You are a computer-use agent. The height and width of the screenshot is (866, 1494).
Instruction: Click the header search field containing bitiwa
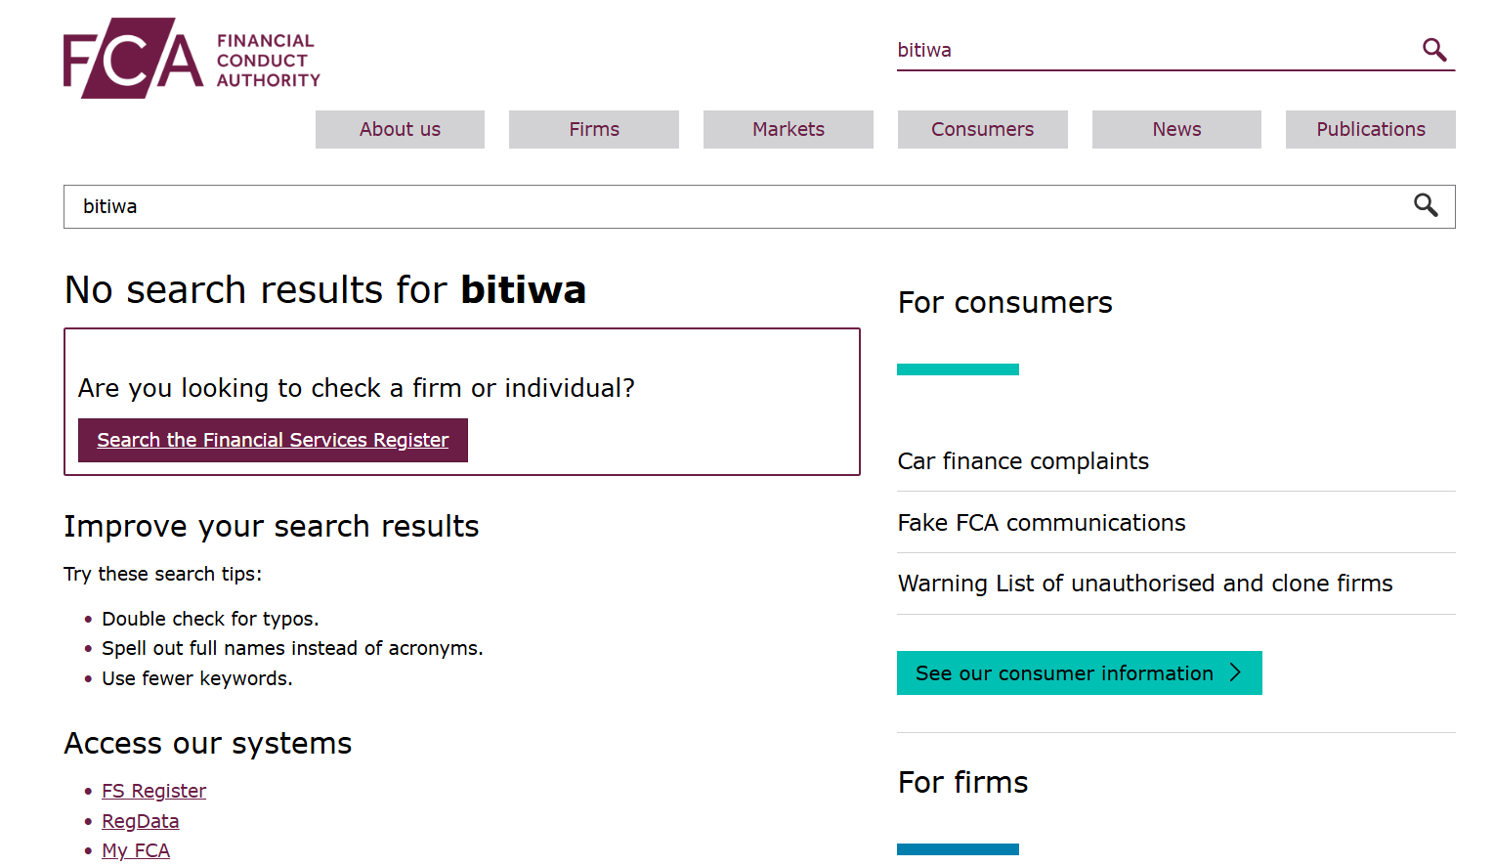tap(1153, 50)
